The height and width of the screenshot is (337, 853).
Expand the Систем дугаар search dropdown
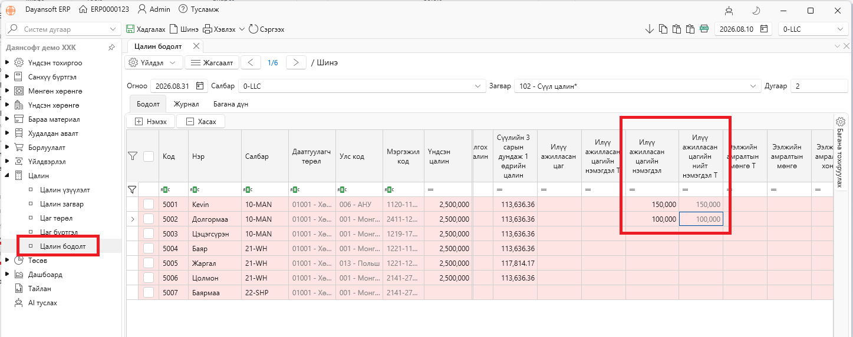113,29
